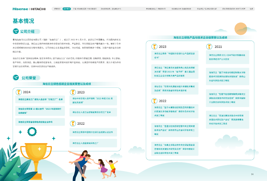Click the 公司荣誉 section heading
The width and height of the screenshot is (267, 181).
point(29,78)
